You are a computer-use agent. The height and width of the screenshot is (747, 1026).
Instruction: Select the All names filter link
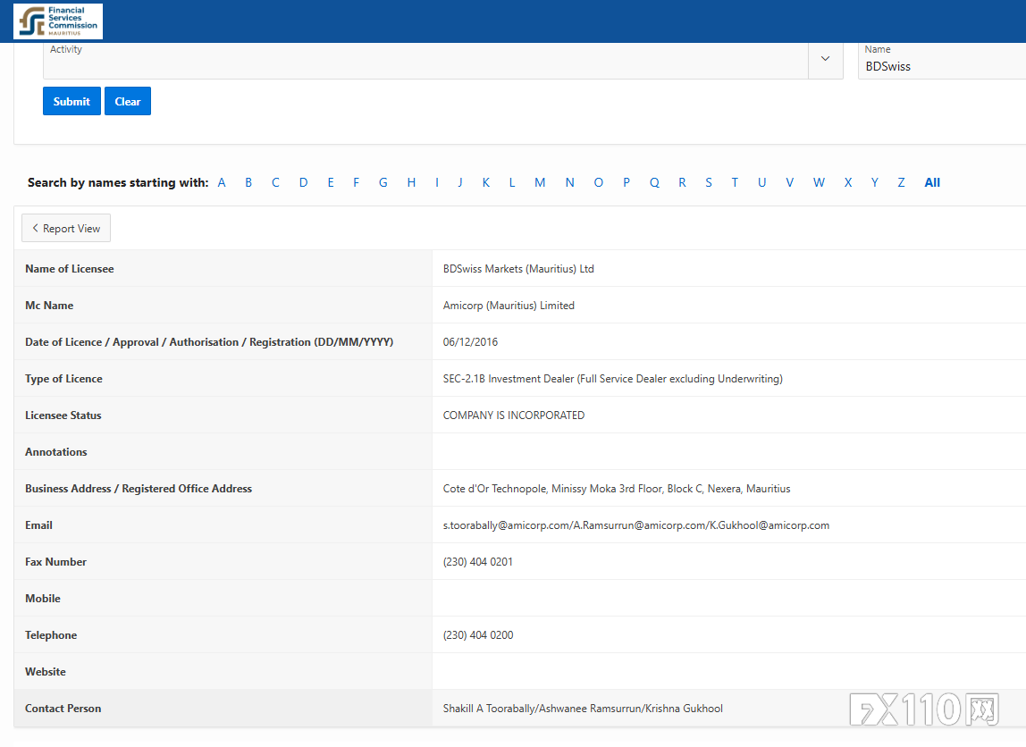click(932, 182)
